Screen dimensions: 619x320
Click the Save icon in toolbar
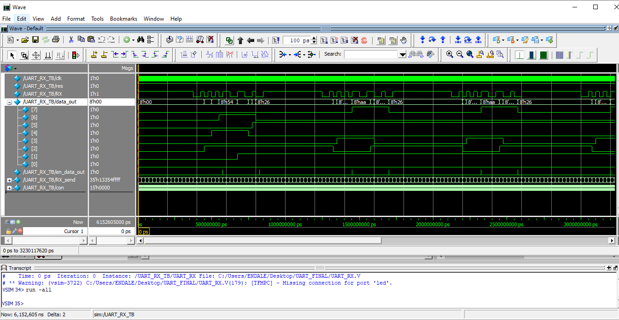pyautogui.click(x=35, y=40)
